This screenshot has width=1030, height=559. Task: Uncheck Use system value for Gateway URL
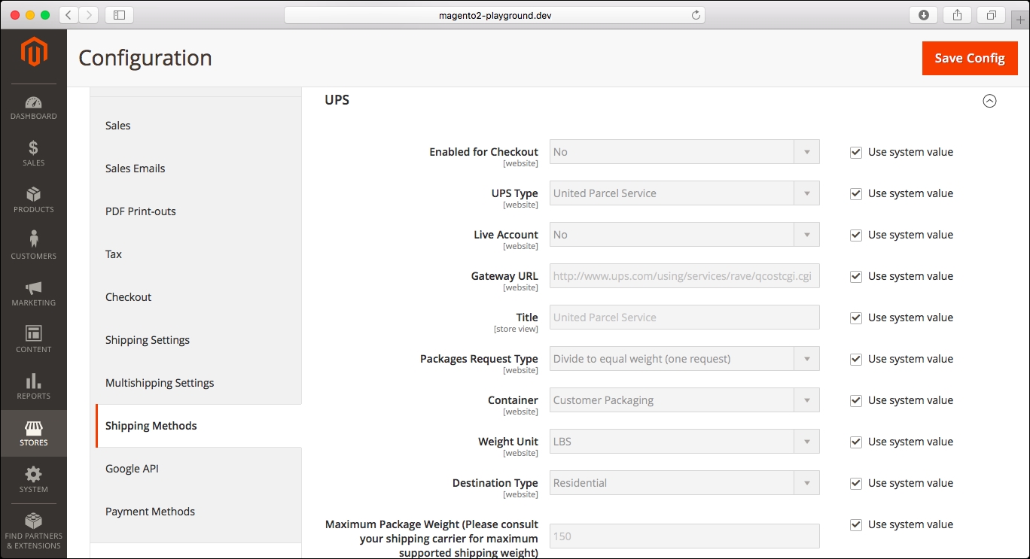coord(855,276)
